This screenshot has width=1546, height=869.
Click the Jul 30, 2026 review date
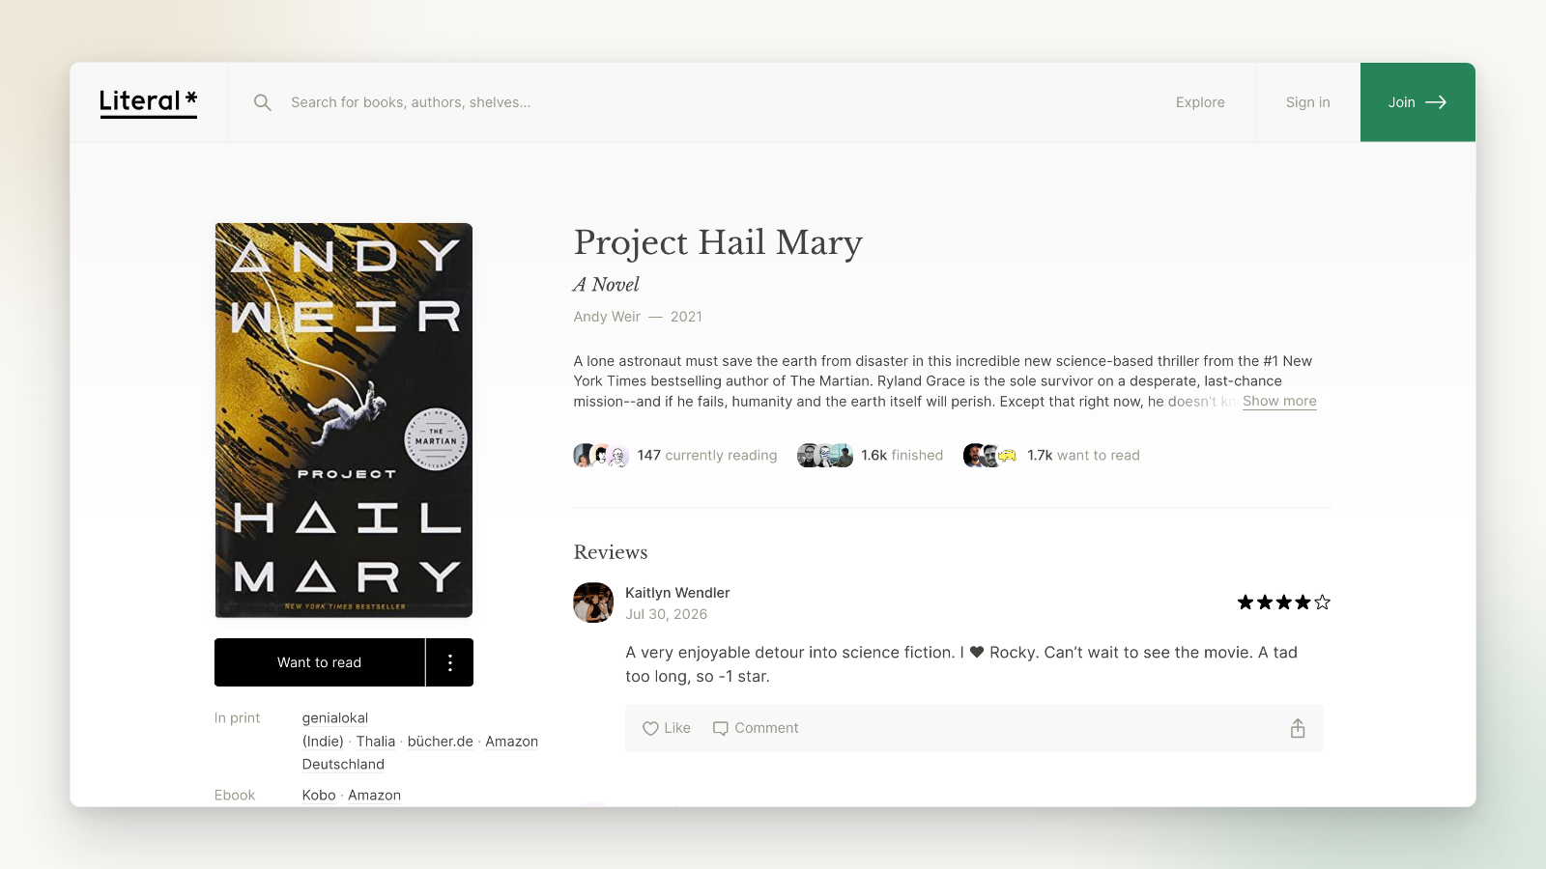(x=667, y=614)
